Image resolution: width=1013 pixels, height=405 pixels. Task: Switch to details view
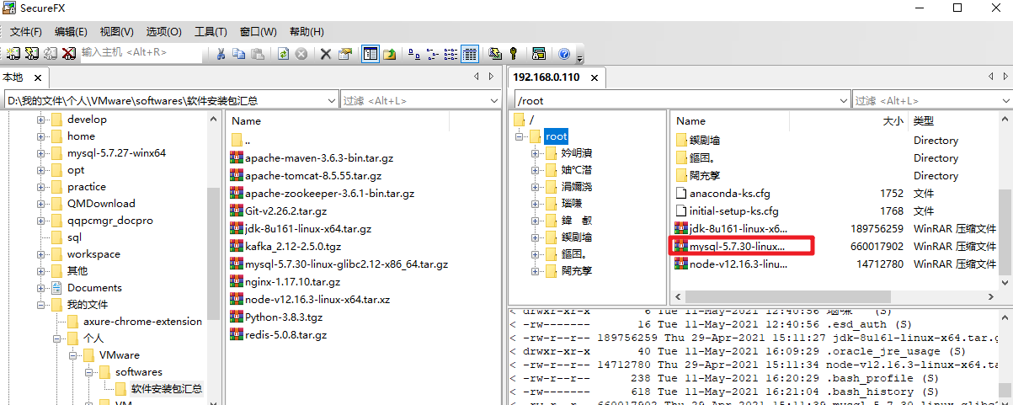tap(470, 54)
